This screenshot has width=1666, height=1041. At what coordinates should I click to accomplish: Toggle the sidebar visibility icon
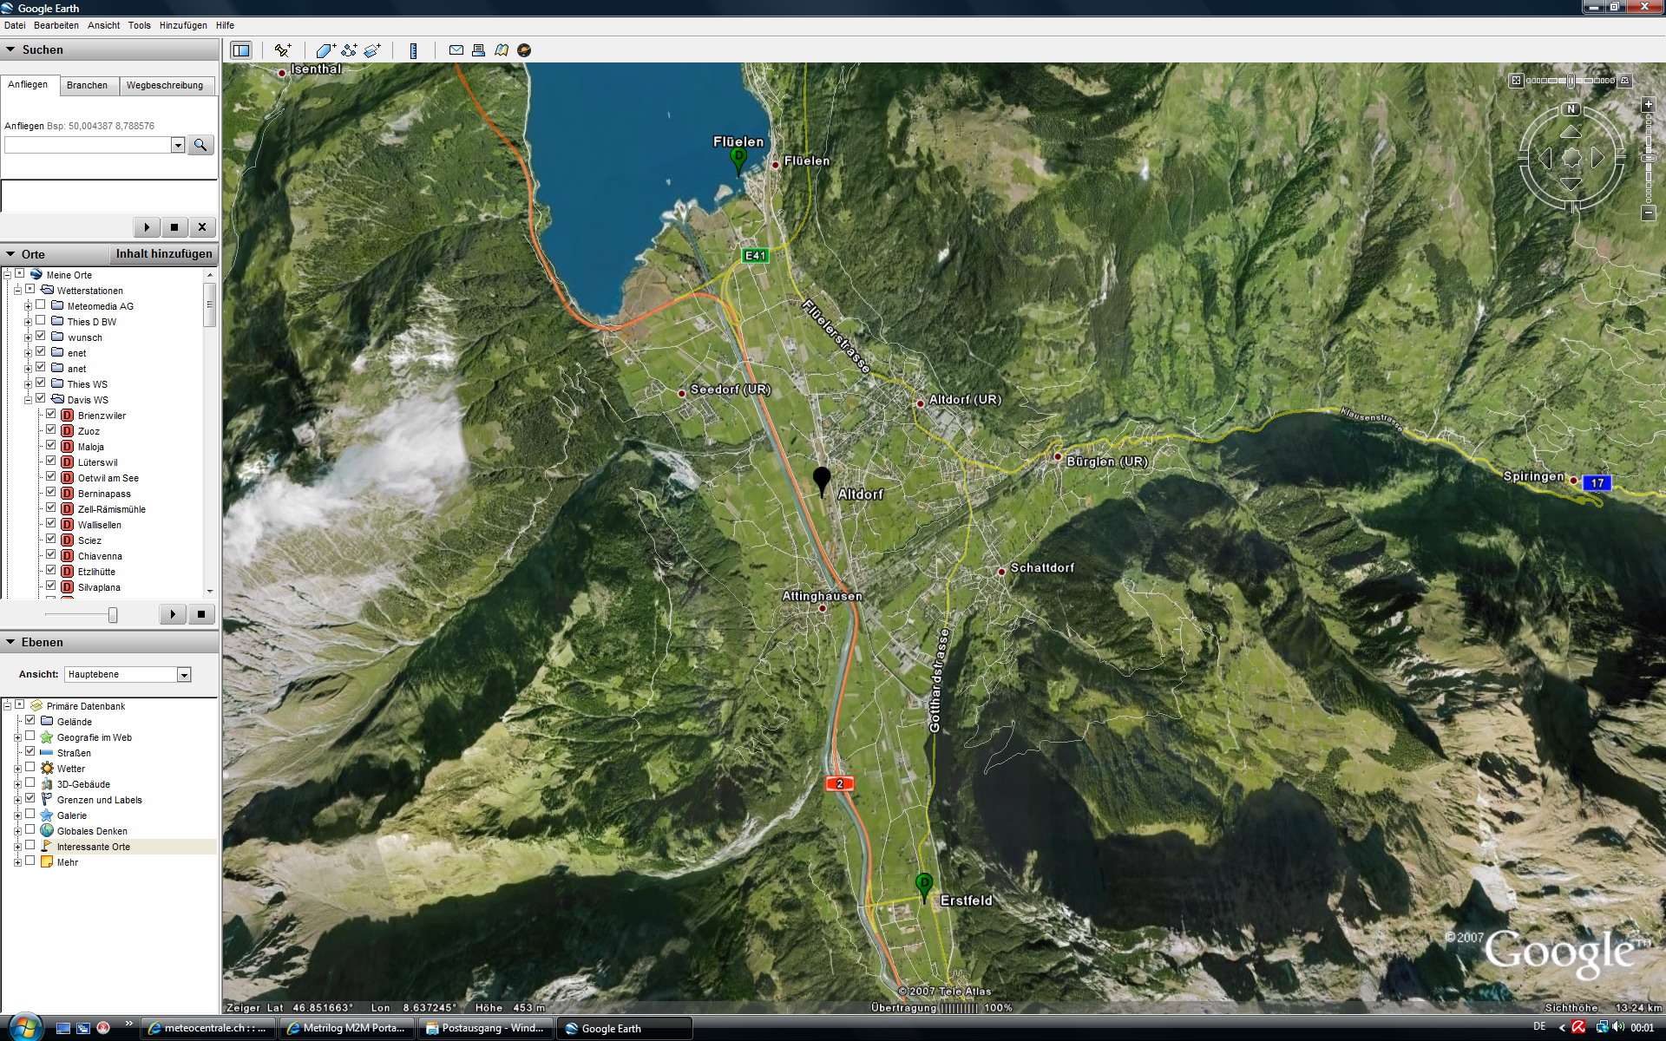tap(241, 50)
